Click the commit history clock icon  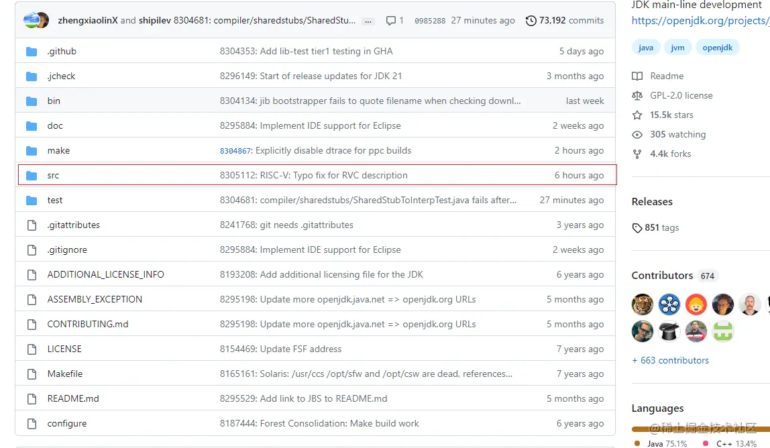531,21
